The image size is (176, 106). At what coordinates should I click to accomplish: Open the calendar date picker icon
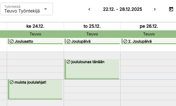(x=171, y=9)
